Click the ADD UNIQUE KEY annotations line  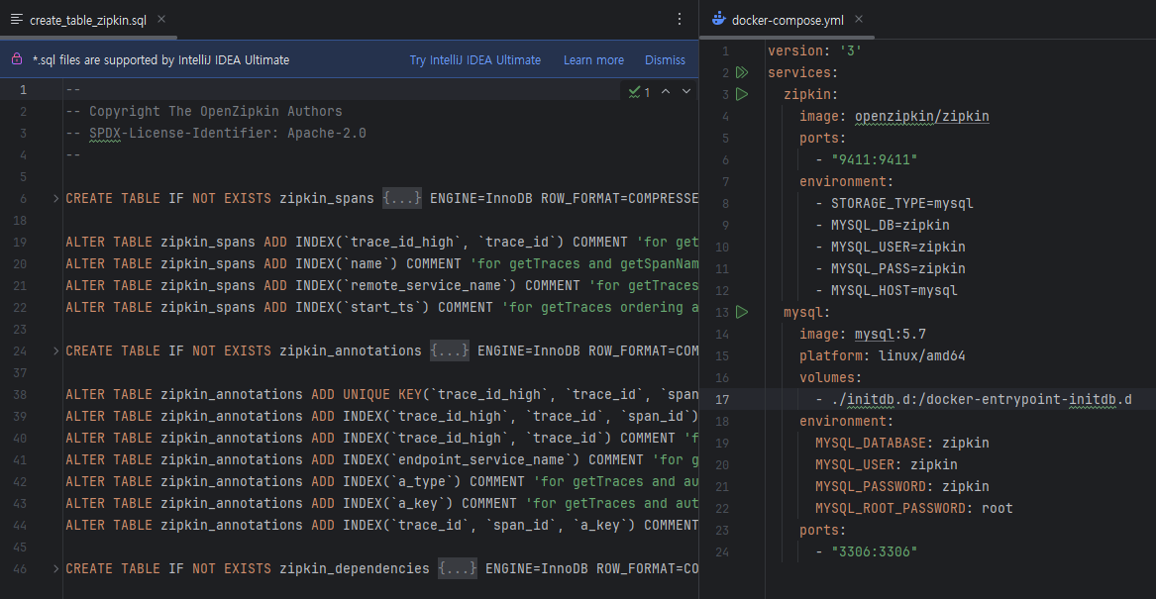pyautogui.click(x=381, y=394)
